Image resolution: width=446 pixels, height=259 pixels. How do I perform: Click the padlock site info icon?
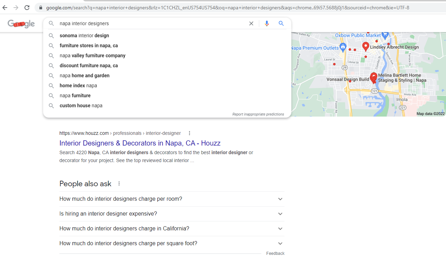(x=41, y=8)
